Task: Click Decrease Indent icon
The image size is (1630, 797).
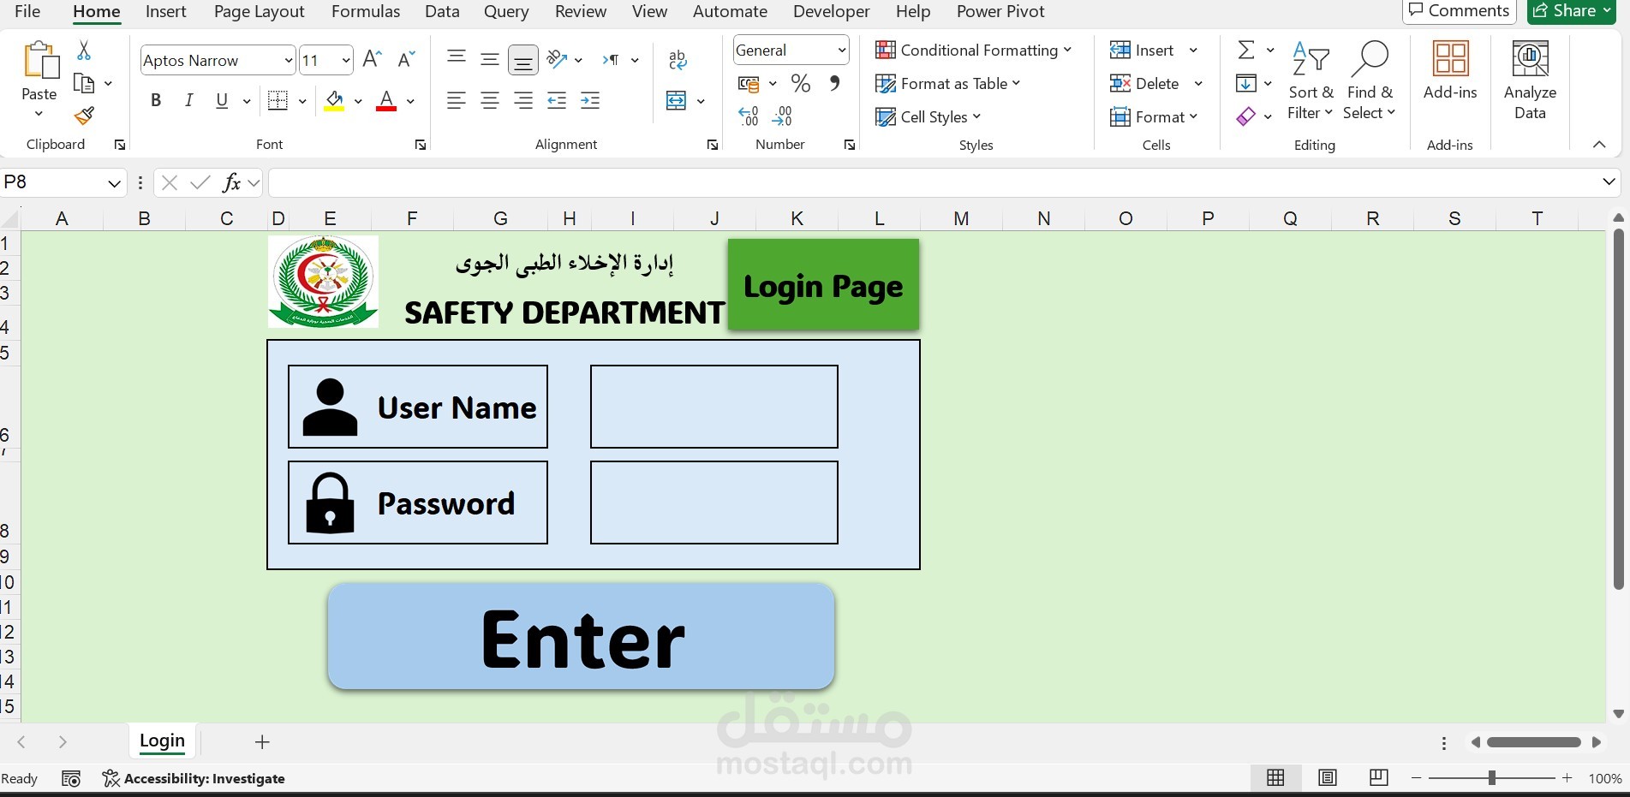Action: coord(557,100)
